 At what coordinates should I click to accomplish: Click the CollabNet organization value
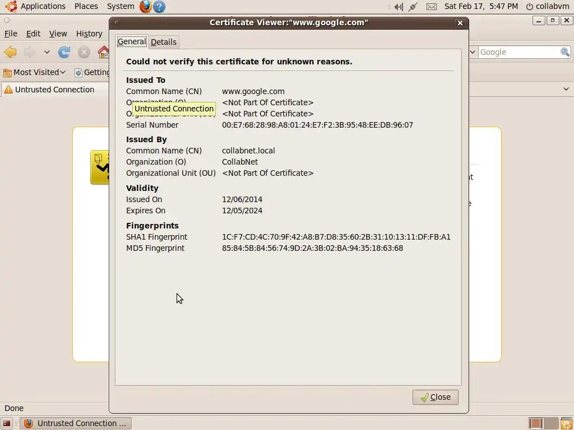click(x=240, y=162)
